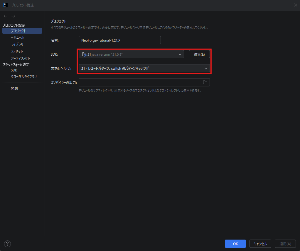Viewport: 300px width, 251px height.
Task: Expand the 言語レベル dropdown
Action: click(144, 69)
